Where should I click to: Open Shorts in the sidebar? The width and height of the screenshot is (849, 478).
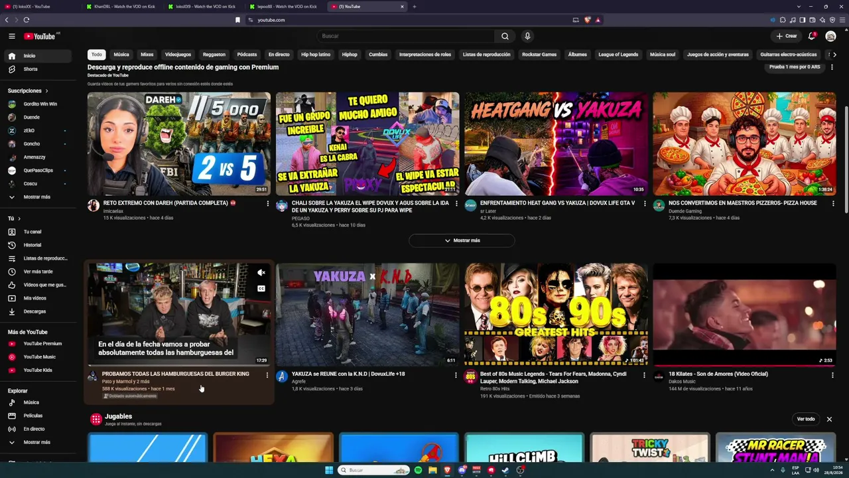click(37, 69)
